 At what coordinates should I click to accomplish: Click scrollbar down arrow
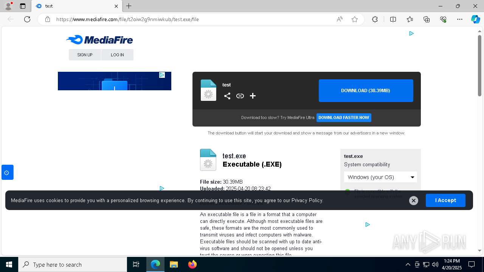(x=479, y=250)
